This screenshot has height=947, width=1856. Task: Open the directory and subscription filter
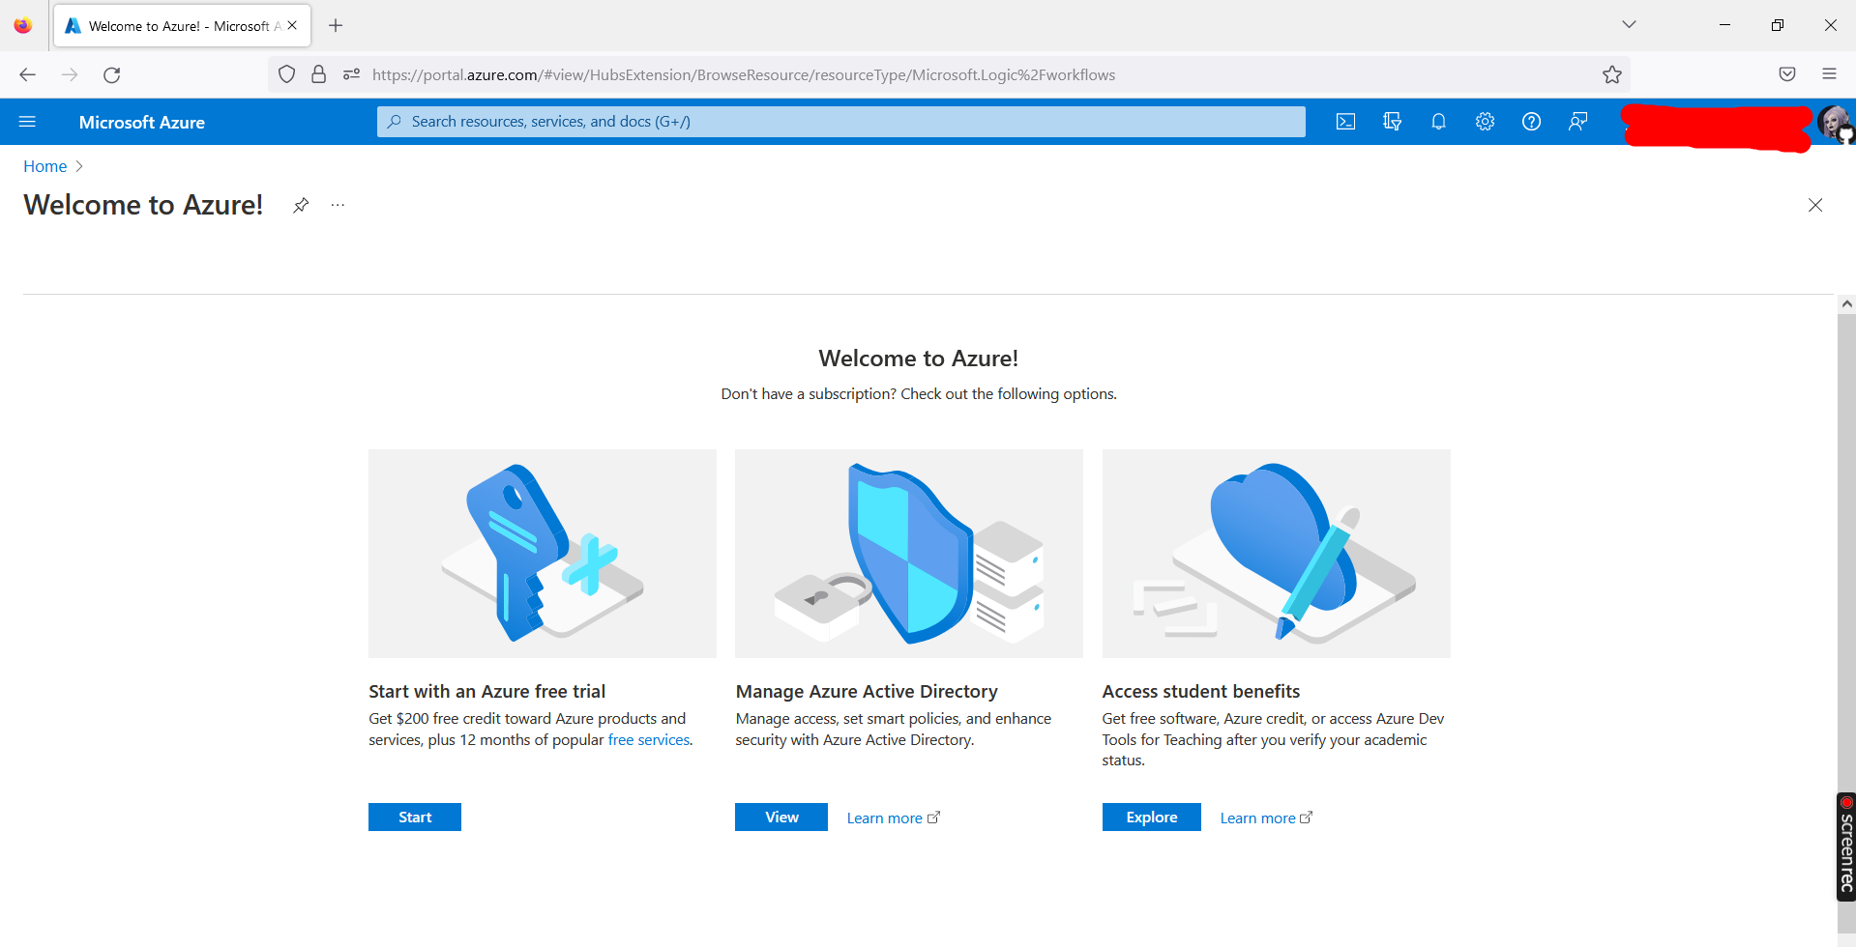tap(1392, 121)
